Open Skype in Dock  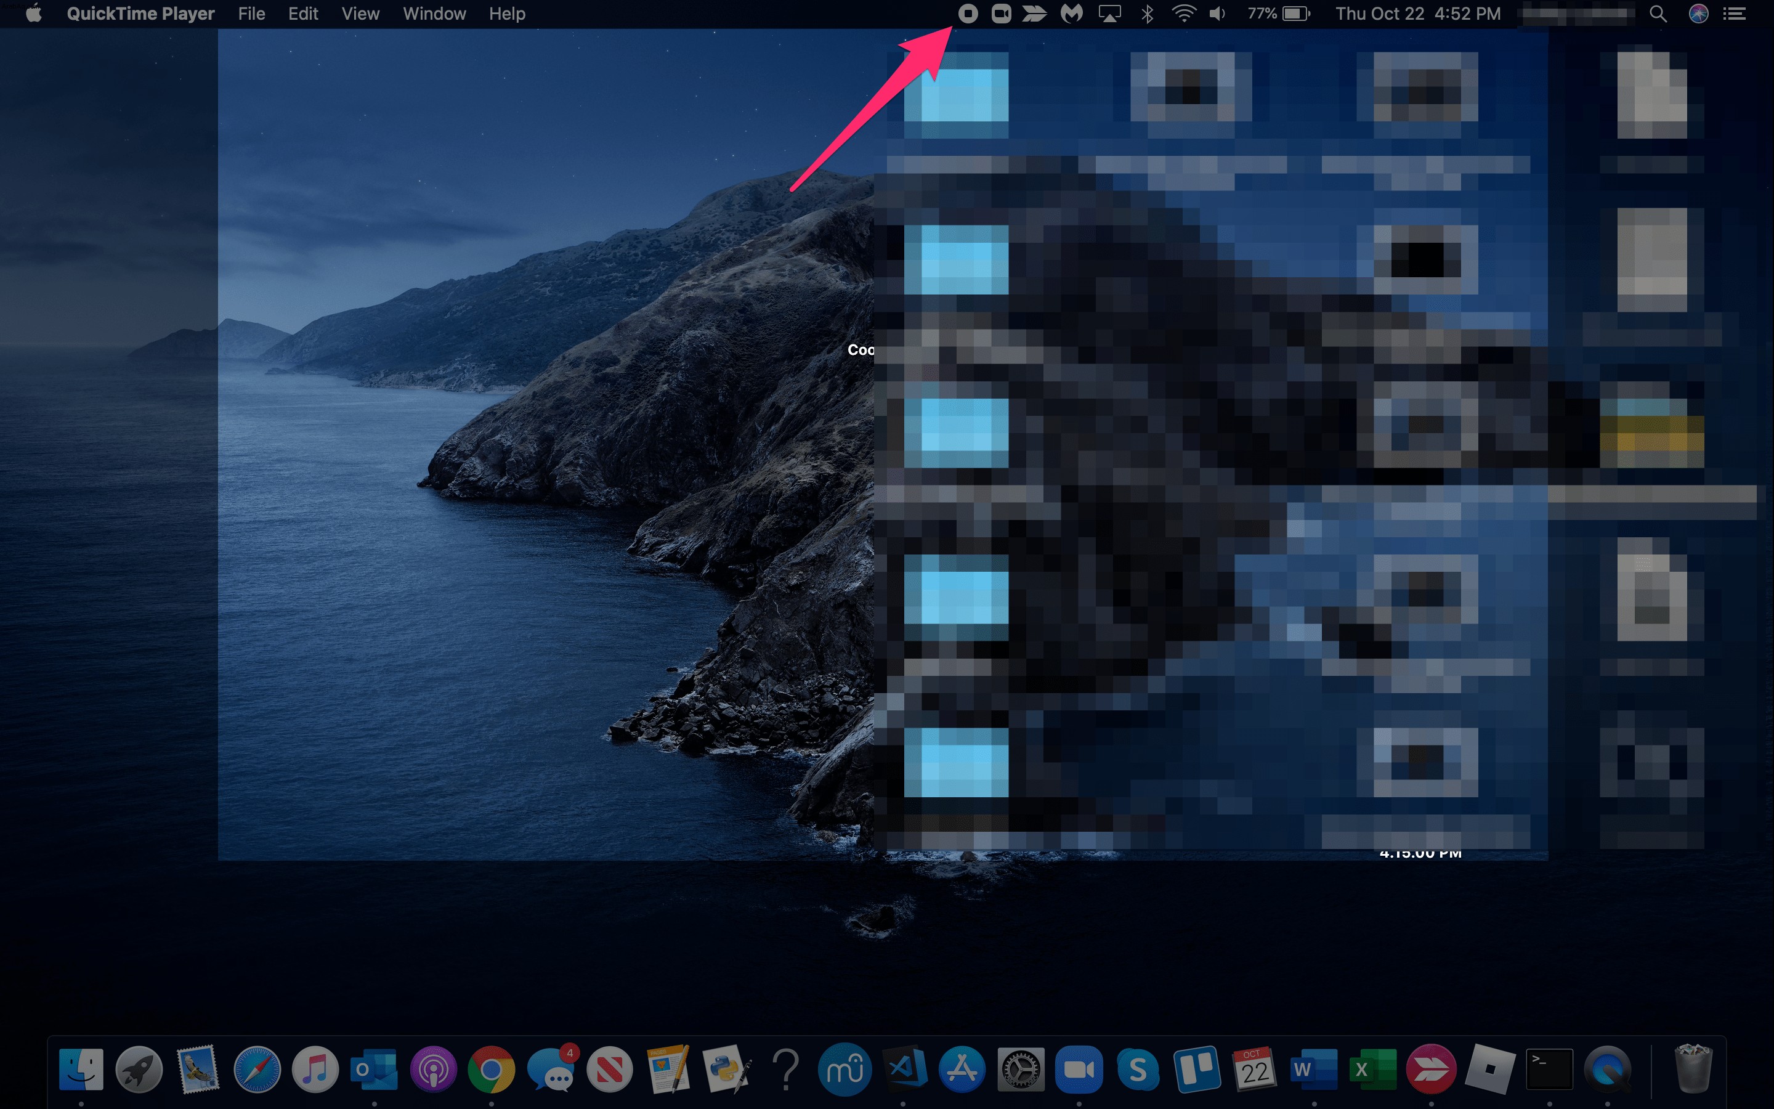1138,1069
